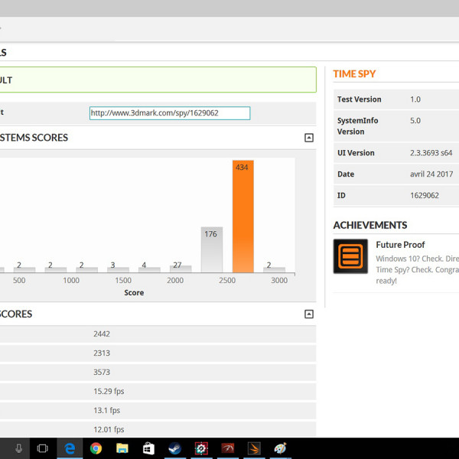The width and height of the screenshot is (459, 459).
Task: Click the Time Spy heading
Action: pos(354,74)
